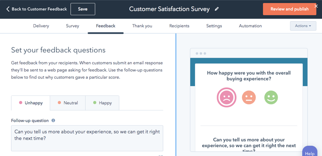
Task: Select the green happy face in preview
Action: click(x=271, y=98)
